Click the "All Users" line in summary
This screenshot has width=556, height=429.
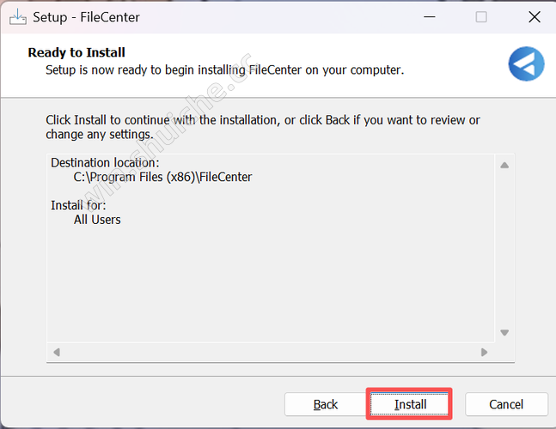[x=97, y=220]
